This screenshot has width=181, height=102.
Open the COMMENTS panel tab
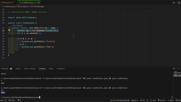pos(61,69)
